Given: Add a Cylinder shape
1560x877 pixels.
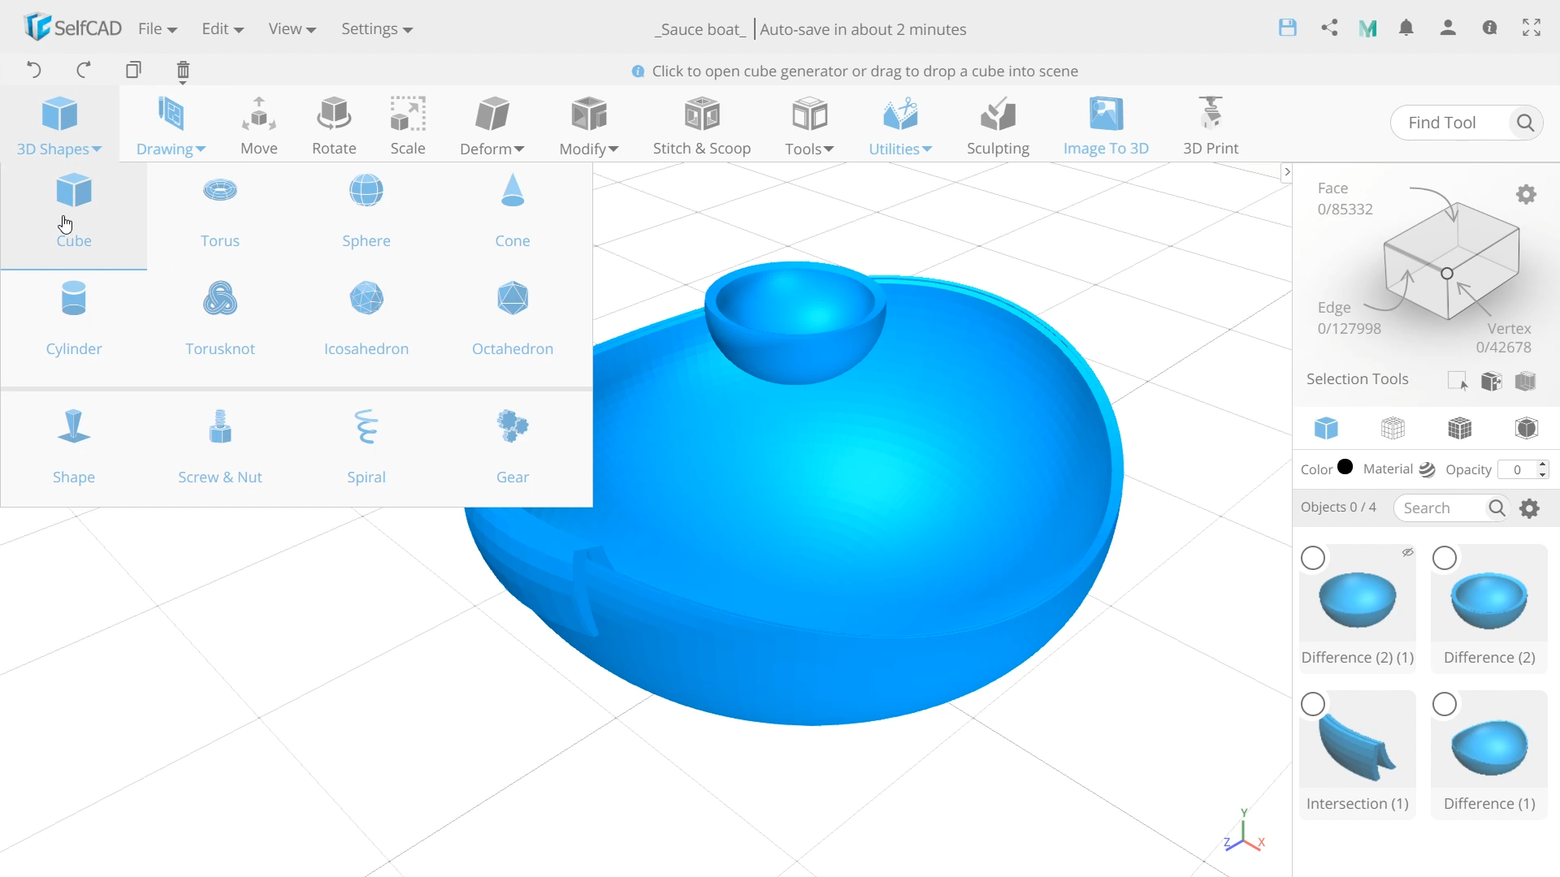Looking at the screenshot, I should pos(74,320).
